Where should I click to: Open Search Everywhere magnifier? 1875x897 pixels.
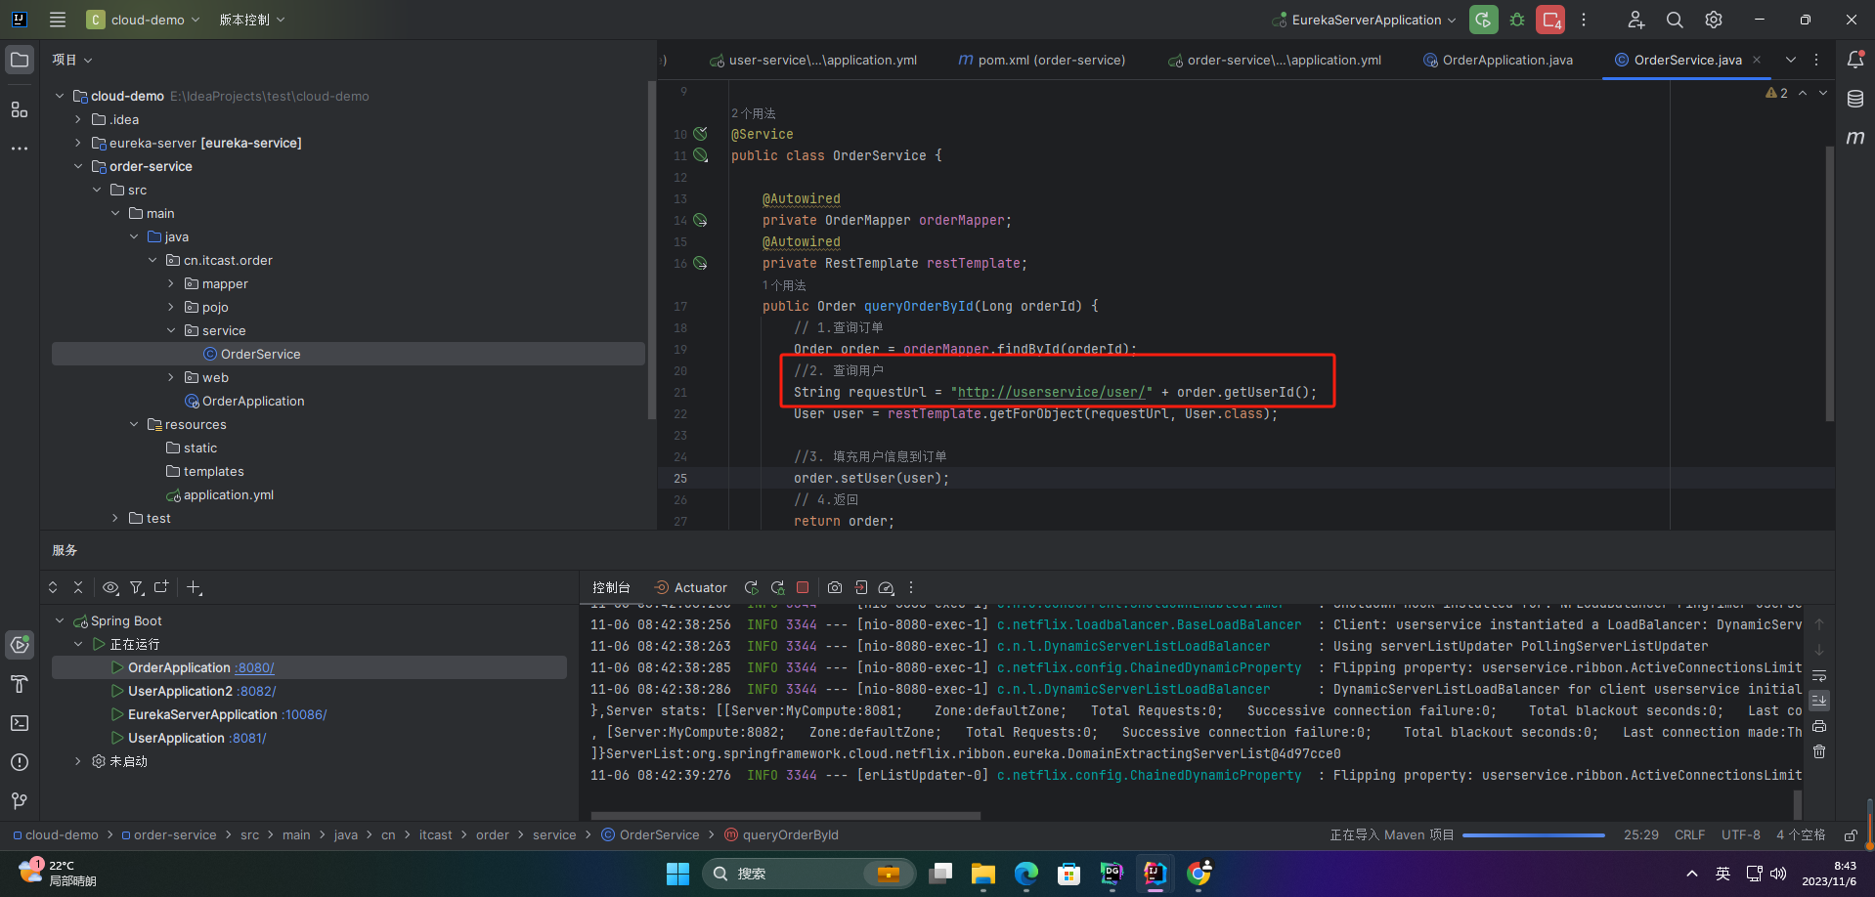(1675, 20)
